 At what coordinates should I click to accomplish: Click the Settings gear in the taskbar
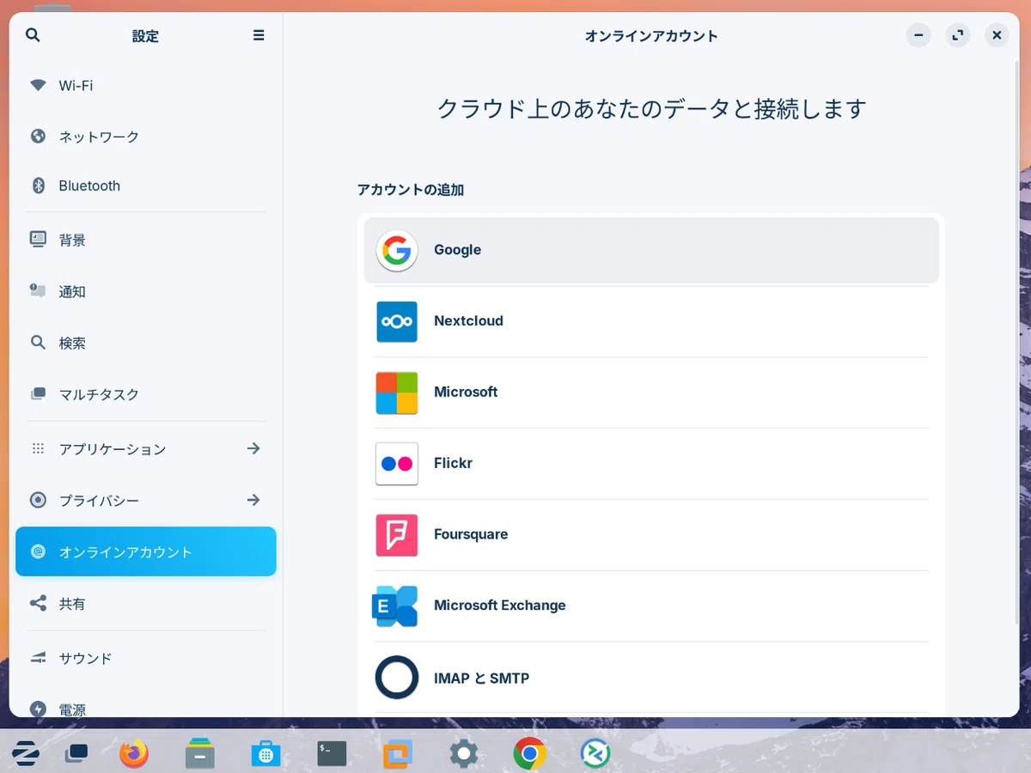pyautogui.click(x=463, y=753)
